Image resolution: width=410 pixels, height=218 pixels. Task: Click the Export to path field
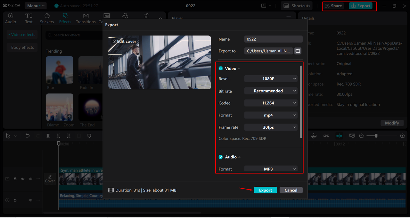pos(268,51)
